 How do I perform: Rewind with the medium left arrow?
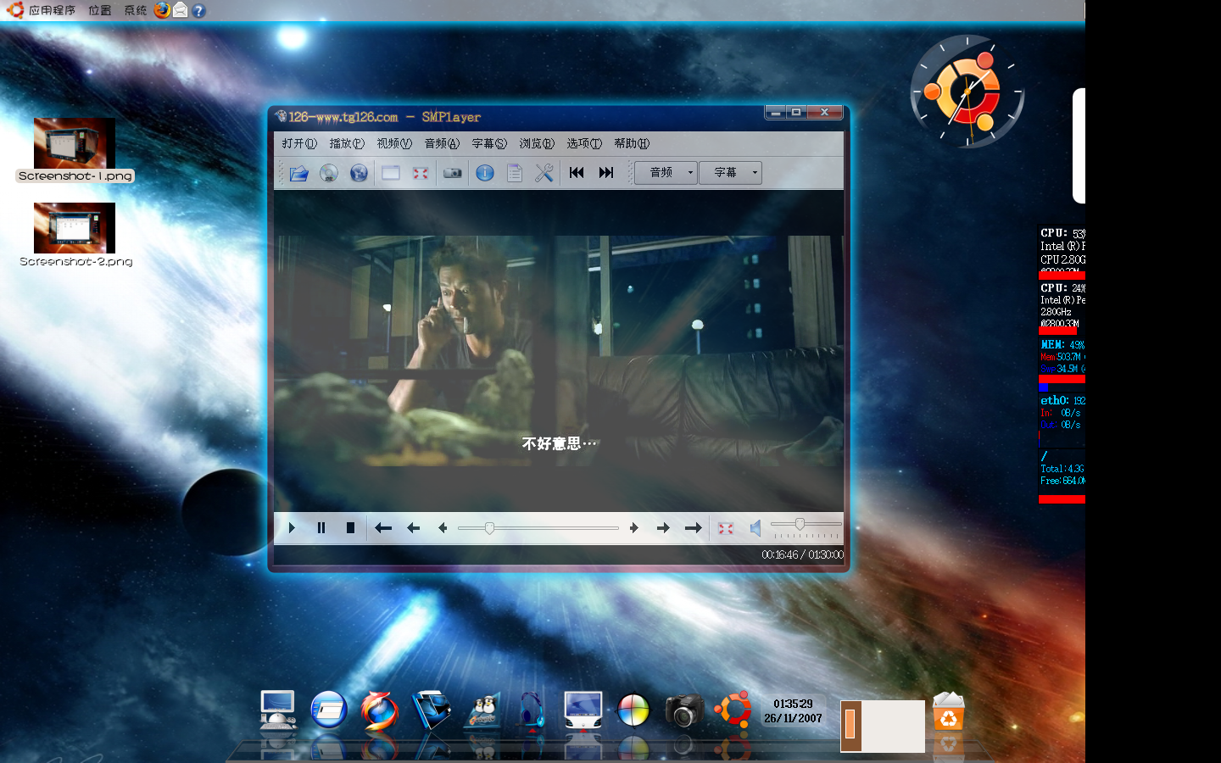click(413, 528)
